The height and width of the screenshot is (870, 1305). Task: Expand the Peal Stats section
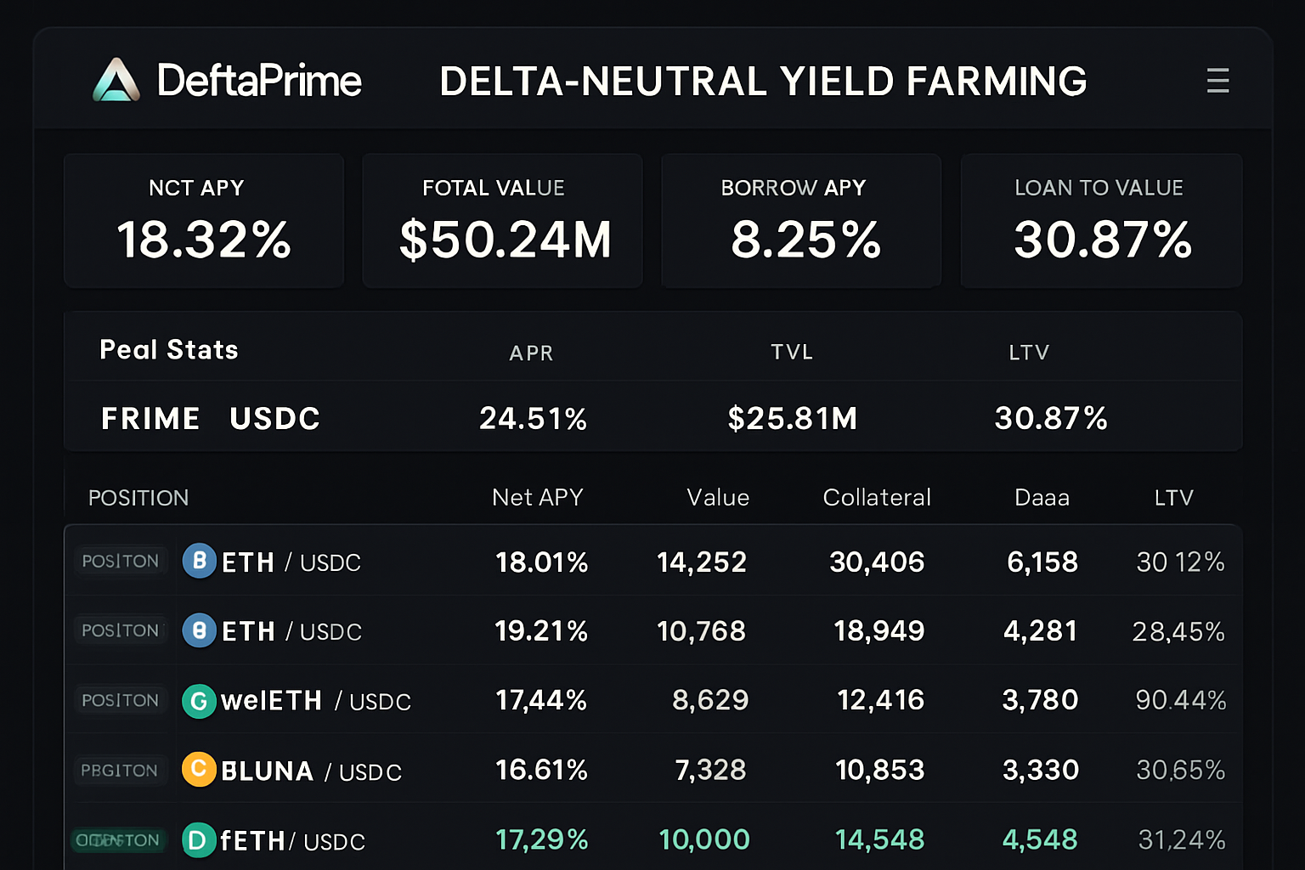(168, 349)
